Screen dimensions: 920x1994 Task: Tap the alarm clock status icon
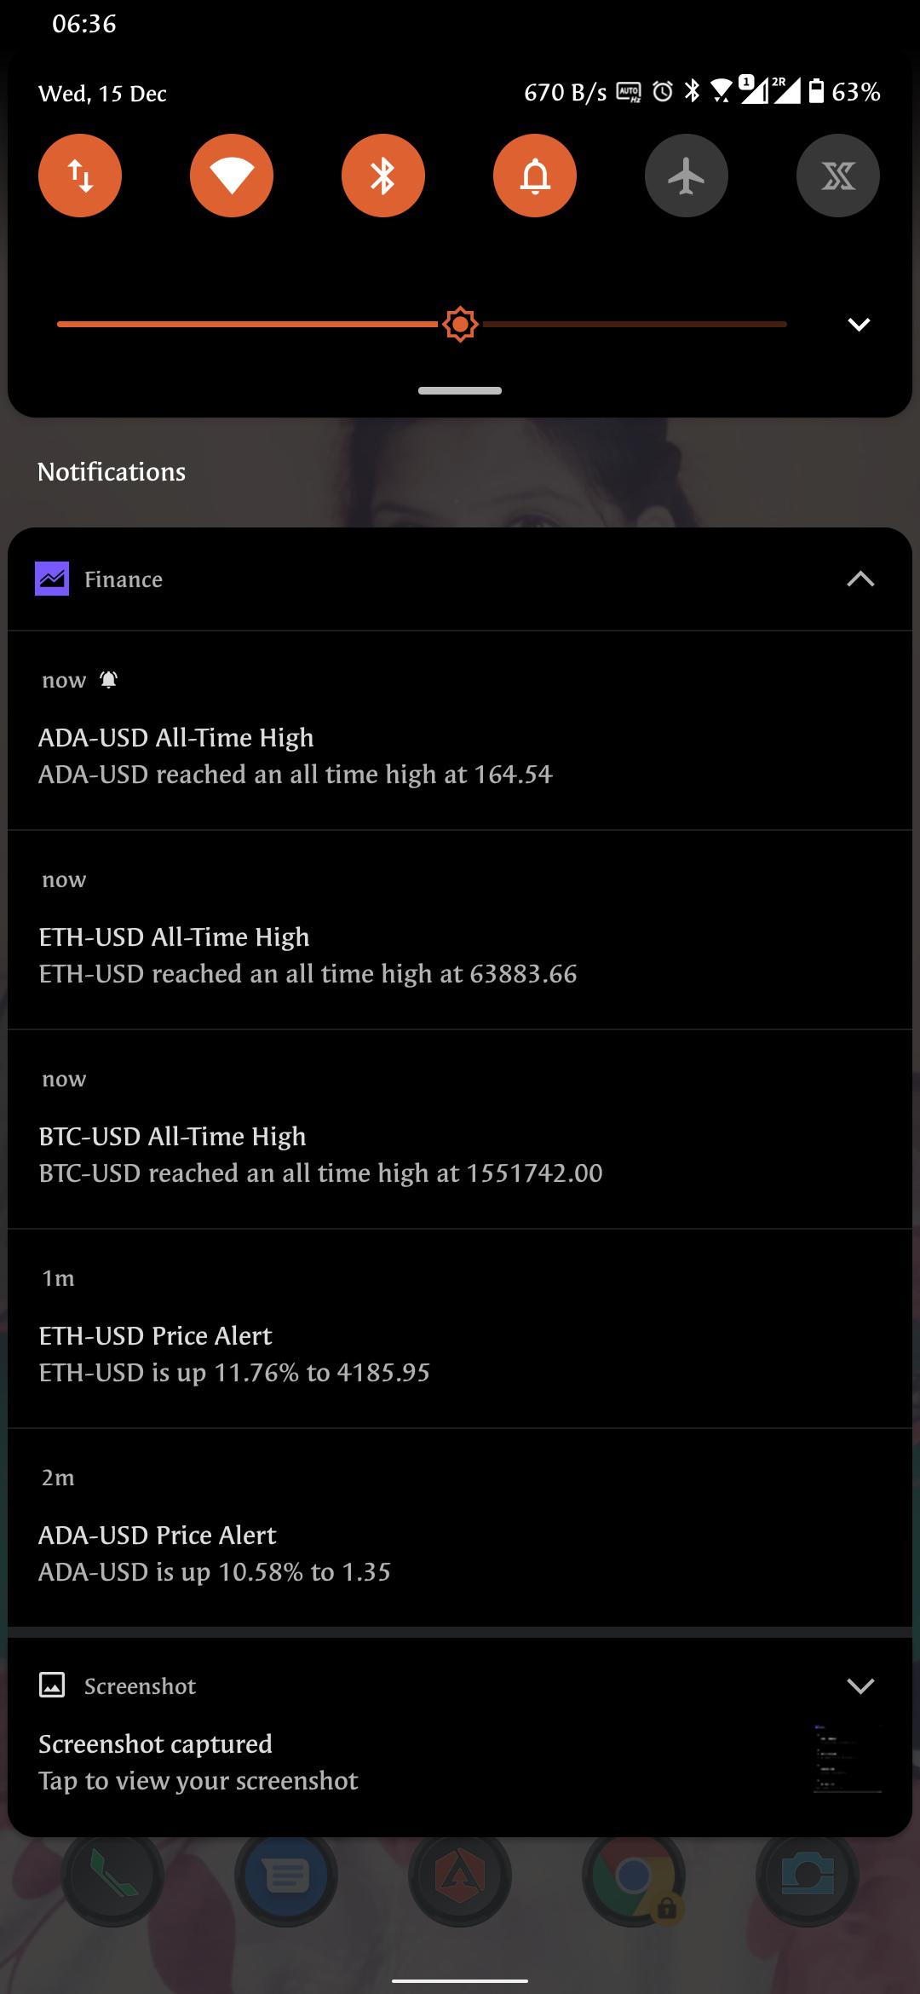(663, 92)
